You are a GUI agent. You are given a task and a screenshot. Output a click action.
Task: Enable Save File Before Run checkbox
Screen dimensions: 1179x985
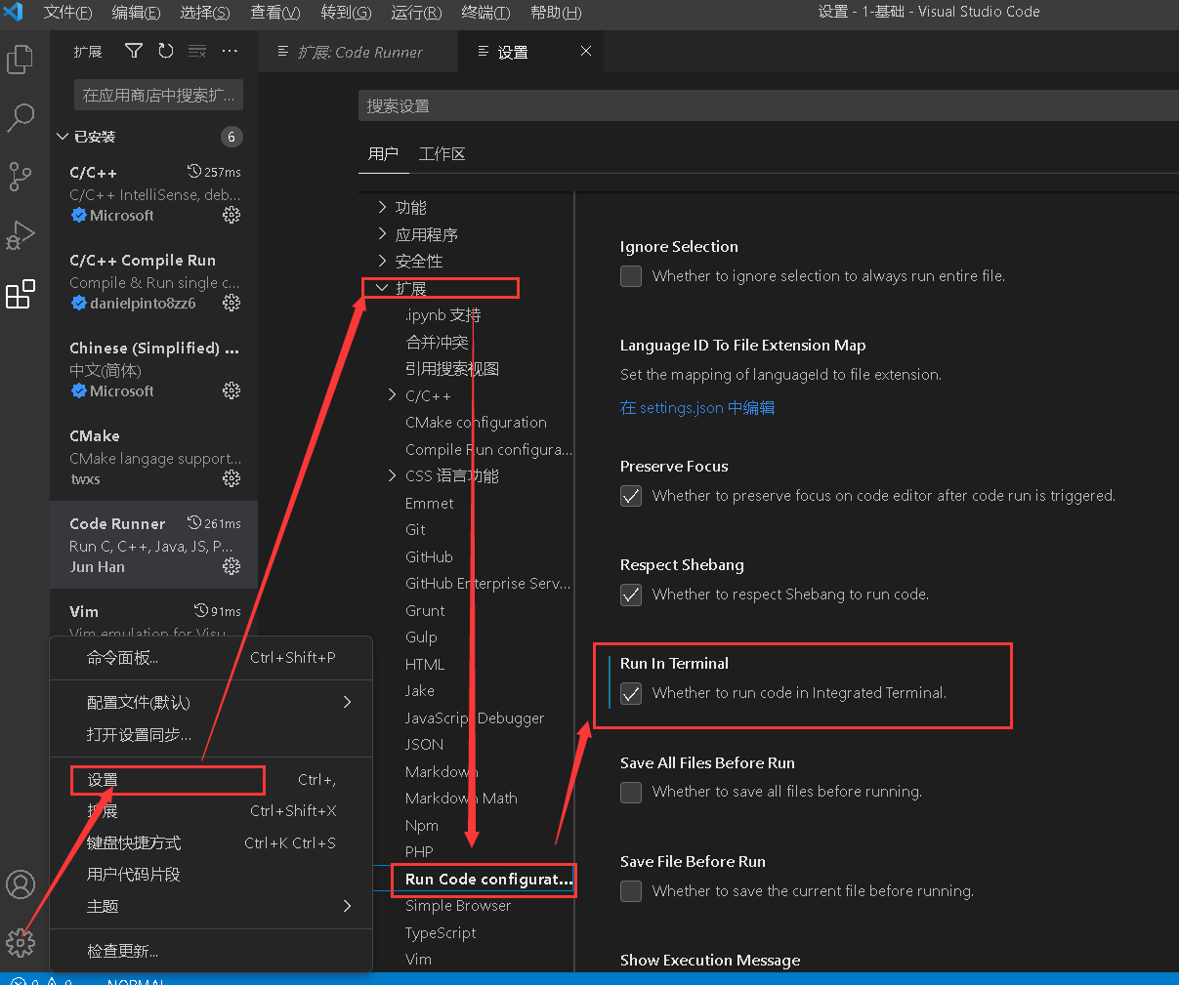click(631, 891)
